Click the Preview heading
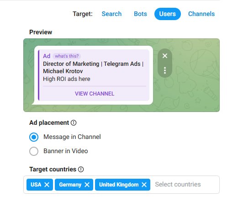Screen dimensions: 238x197 pyautogui.click(x=41, y=32)
